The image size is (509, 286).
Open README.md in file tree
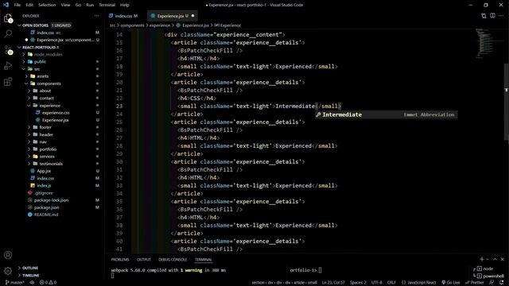46,214
